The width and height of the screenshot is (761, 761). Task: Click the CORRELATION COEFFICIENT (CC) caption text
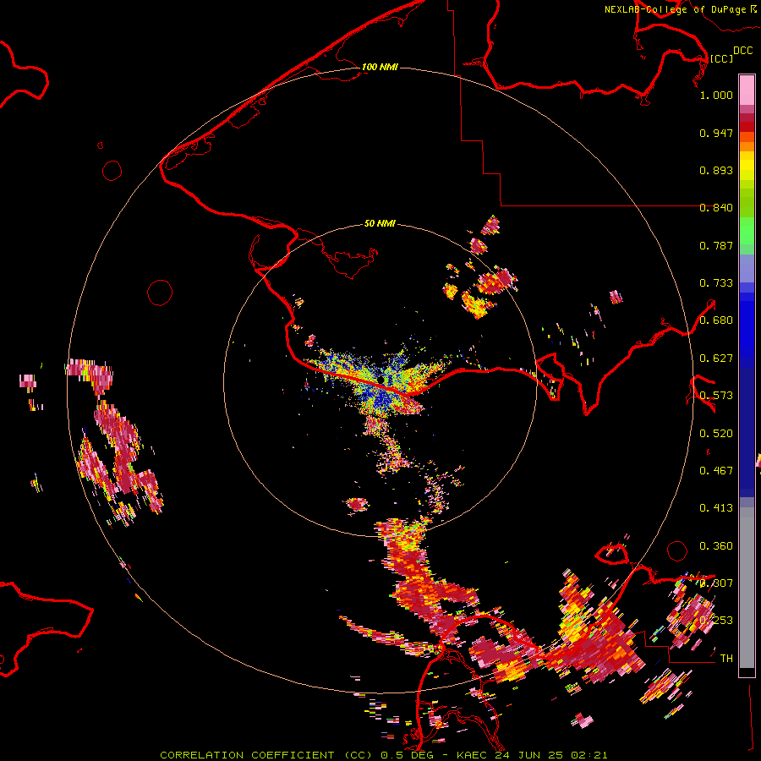coord(266,755)
